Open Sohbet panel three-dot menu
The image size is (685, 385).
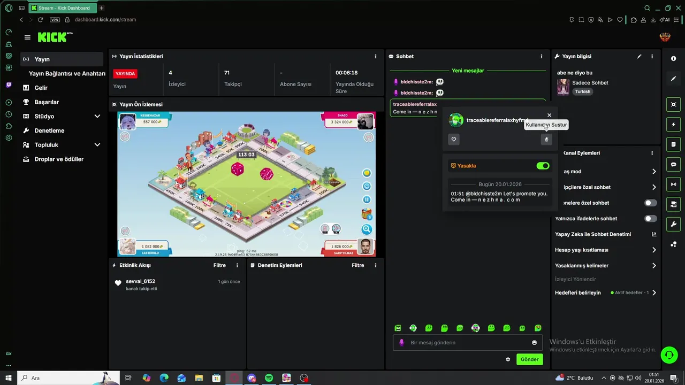[542, 56]
